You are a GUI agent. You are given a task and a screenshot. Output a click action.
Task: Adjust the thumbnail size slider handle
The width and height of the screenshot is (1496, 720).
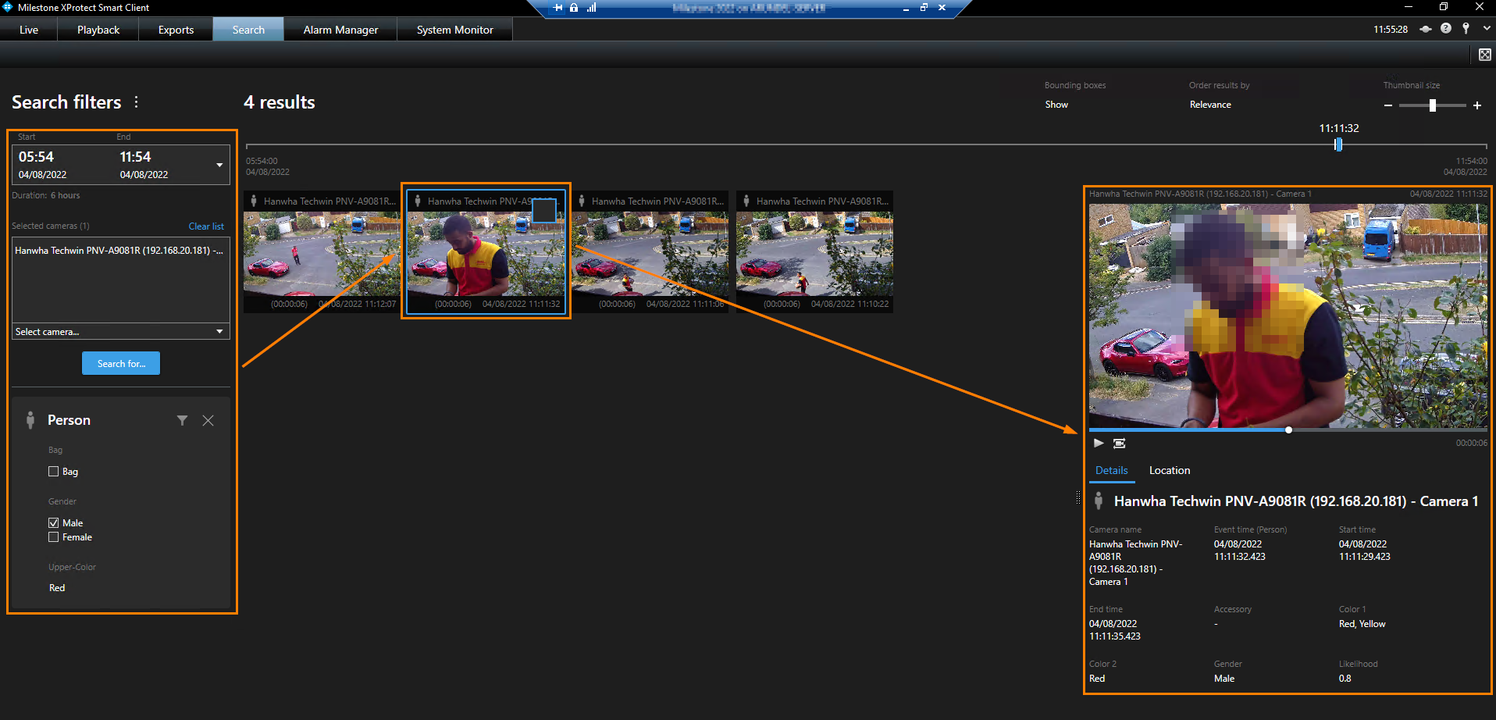[1432, 105]
